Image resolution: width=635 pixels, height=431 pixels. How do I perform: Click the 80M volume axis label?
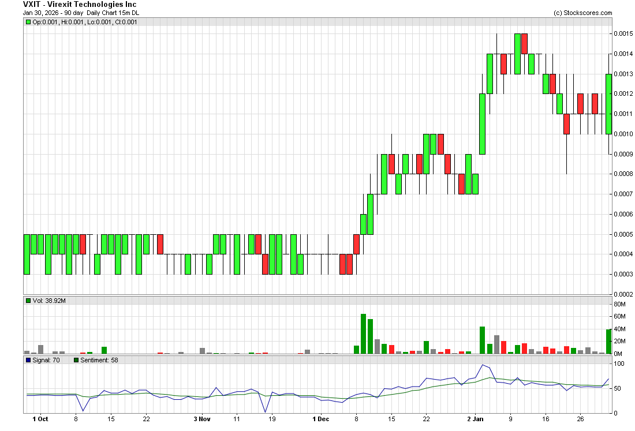(619, 304)
